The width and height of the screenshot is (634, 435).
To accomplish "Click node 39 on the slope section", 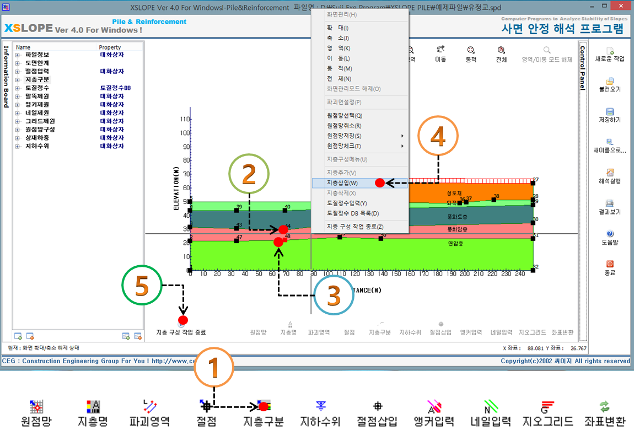I will [x=237, y=210].
